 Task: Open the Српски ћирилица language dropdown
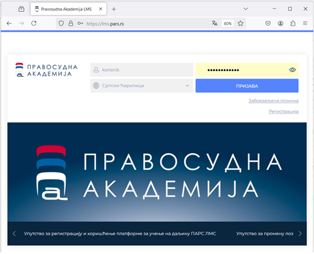[x=142, y=86]
